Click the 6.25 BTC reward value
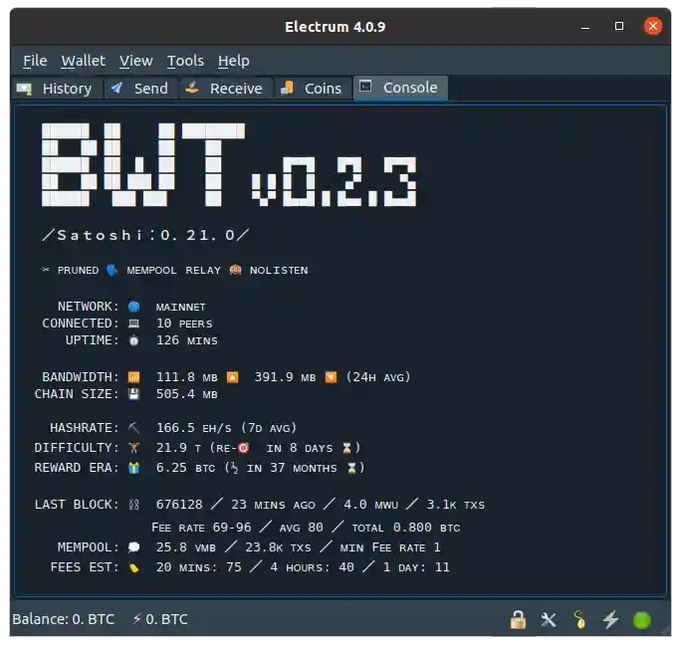The width and height of the screenshot is (682, 646). (x=185, y=467)
